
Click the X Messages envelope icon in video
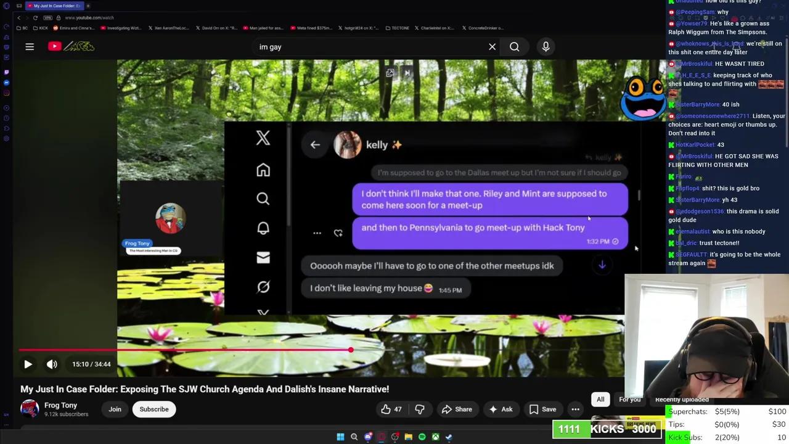click(x=263, y=257)
